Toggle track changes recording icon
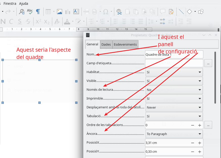The height and width of the screenshot is (158, 221). tap(171, 12)
